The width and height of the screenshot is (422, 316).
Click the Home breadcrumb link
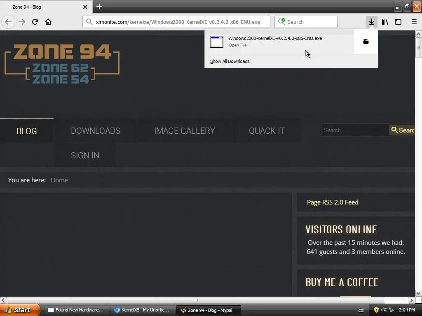coord(59,180)
